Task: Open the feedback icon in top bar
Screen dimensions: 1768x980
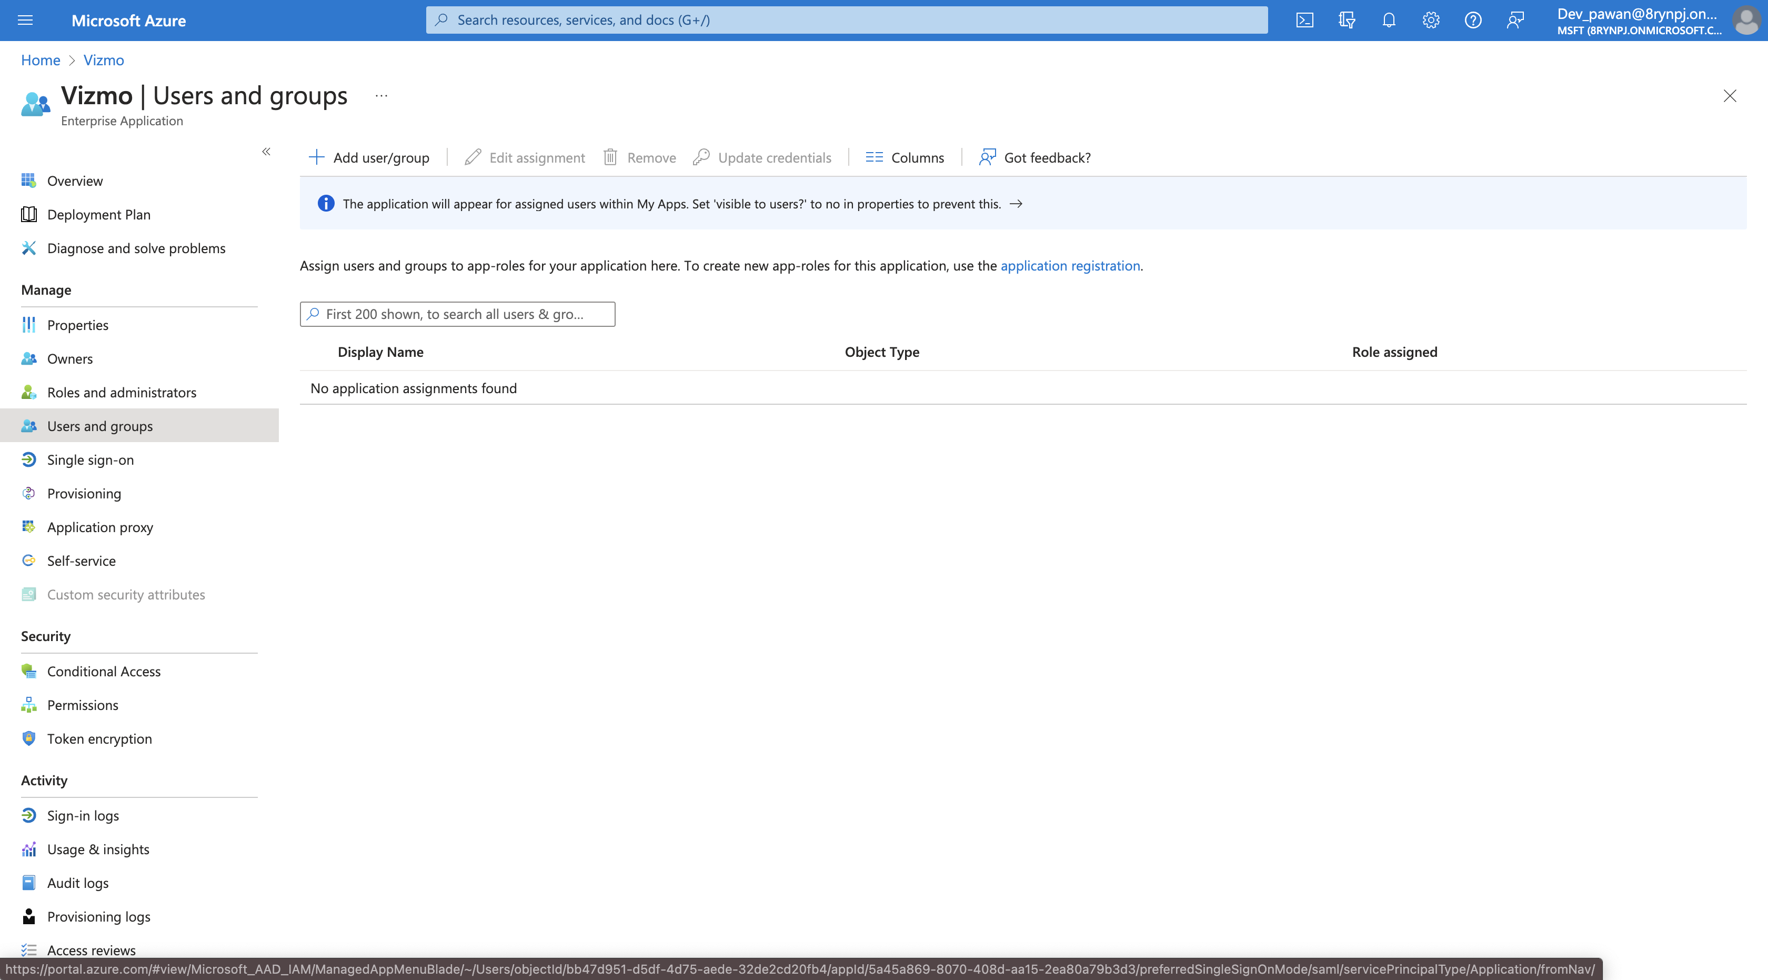Action: [1515, 20]
